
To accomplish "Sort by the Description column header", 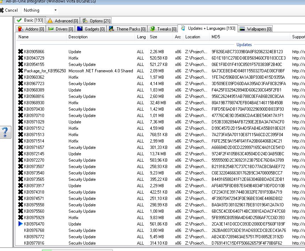I will pyautogui.click(x=100, y=37).
